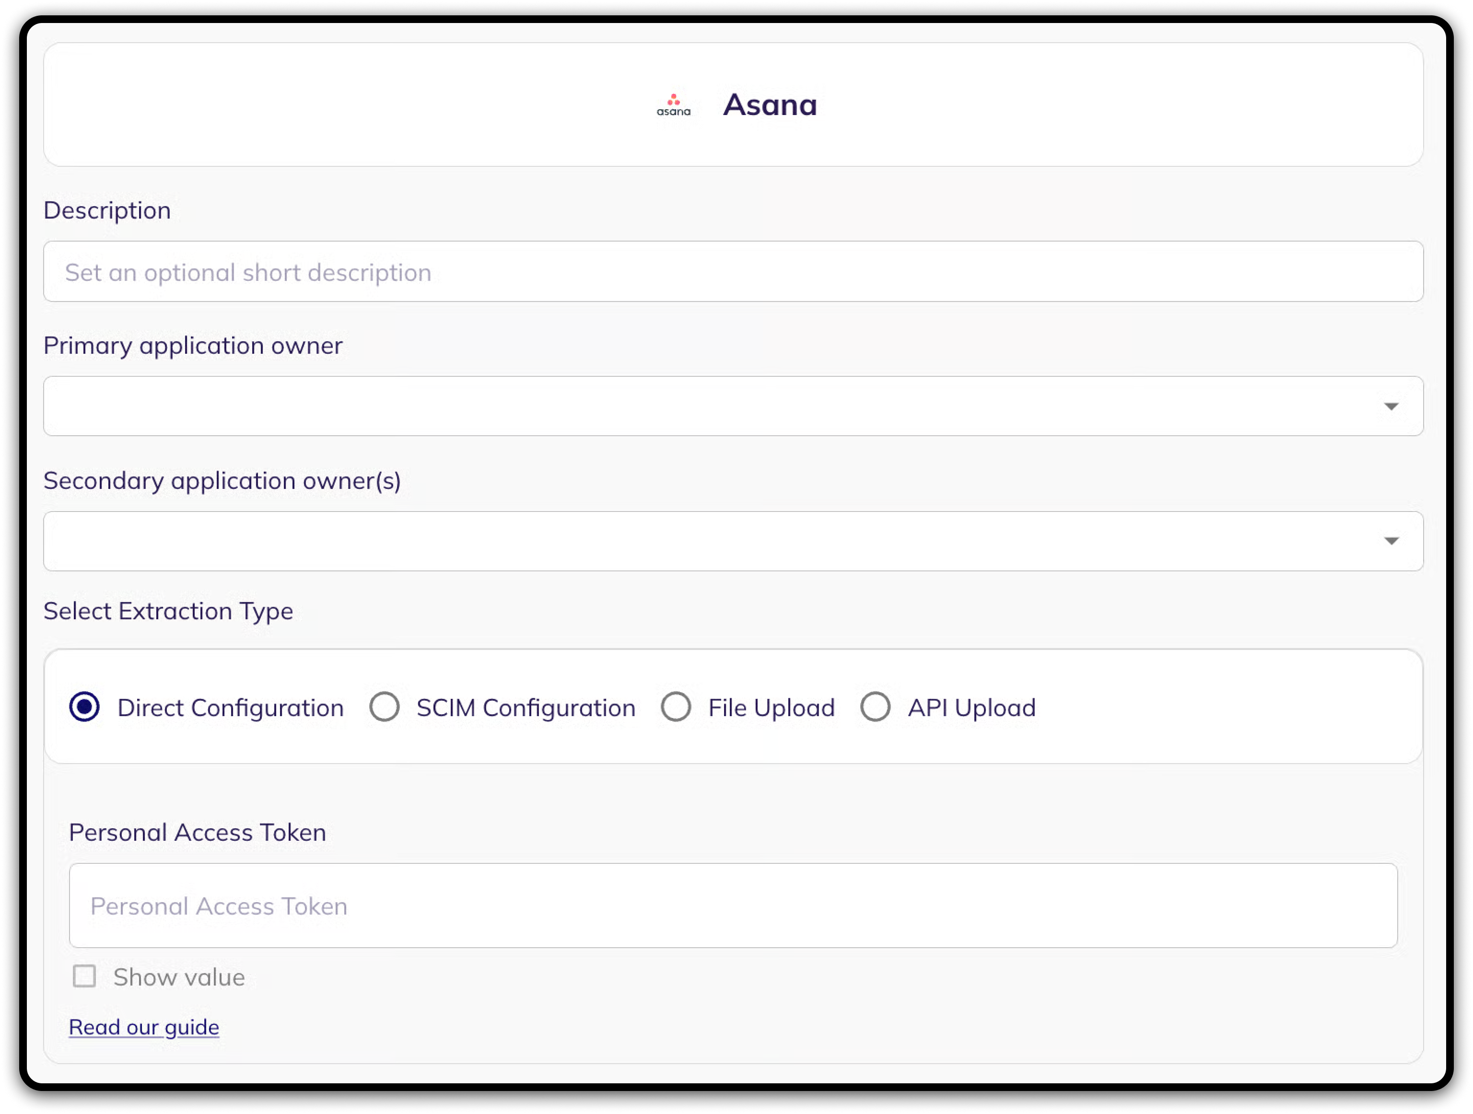
Task: Select the API Upload radio button
Action: 875,707
